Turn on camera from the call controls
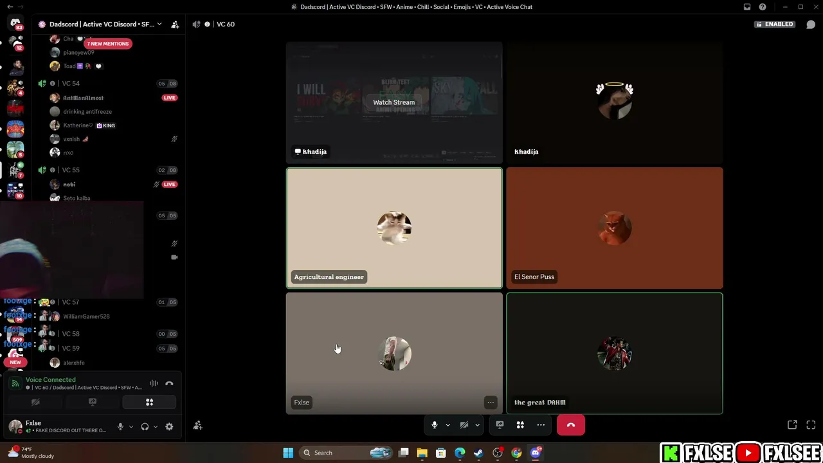This screenshot has height=463, width=823. coord(464,425)
